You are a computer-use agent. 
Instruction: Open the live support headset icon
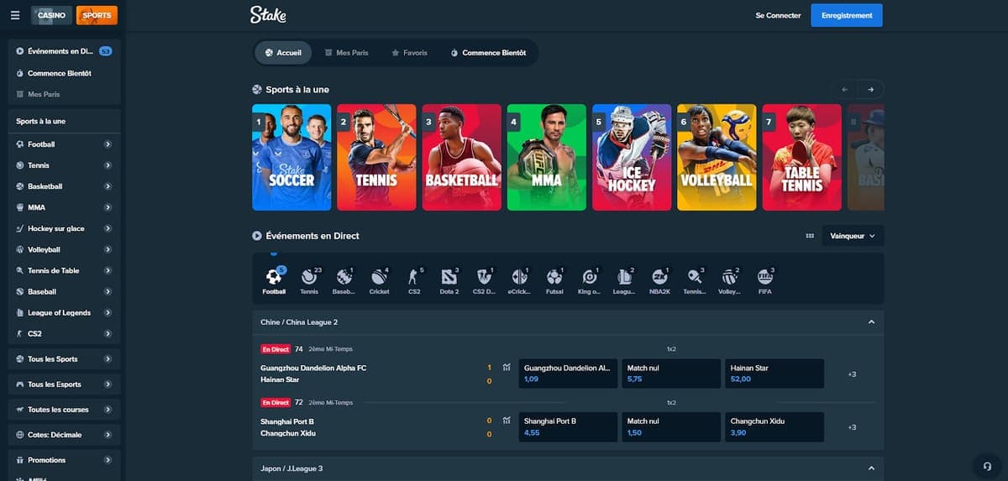987,466
